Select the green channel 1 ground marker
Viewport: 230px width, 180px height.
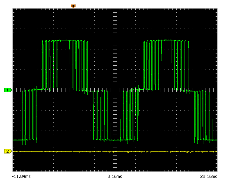(8, 90)
